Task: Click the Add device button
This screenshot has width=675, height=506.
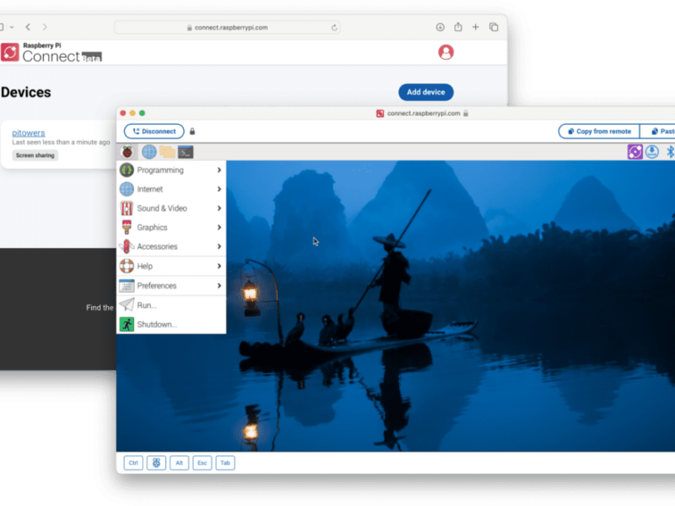Action: tap(425, 93)
